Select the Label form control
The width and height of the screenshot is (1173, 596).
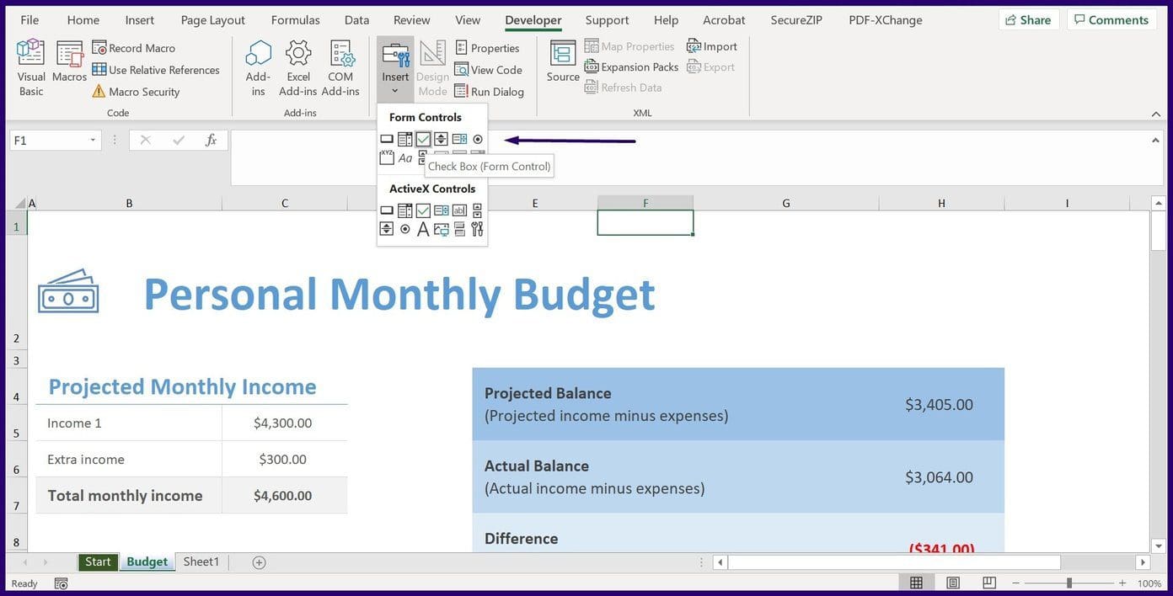[405, 157]
